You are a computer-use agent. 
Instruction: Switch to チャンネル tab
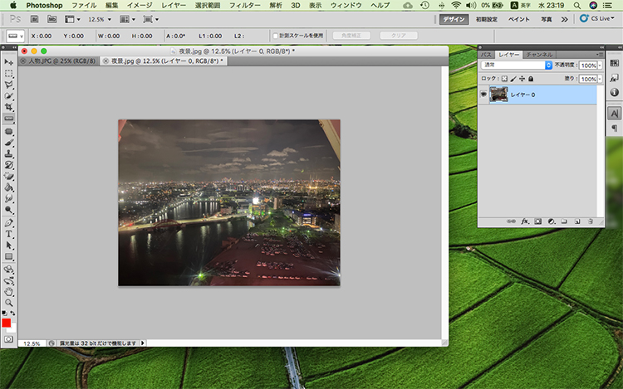[539, 54]
